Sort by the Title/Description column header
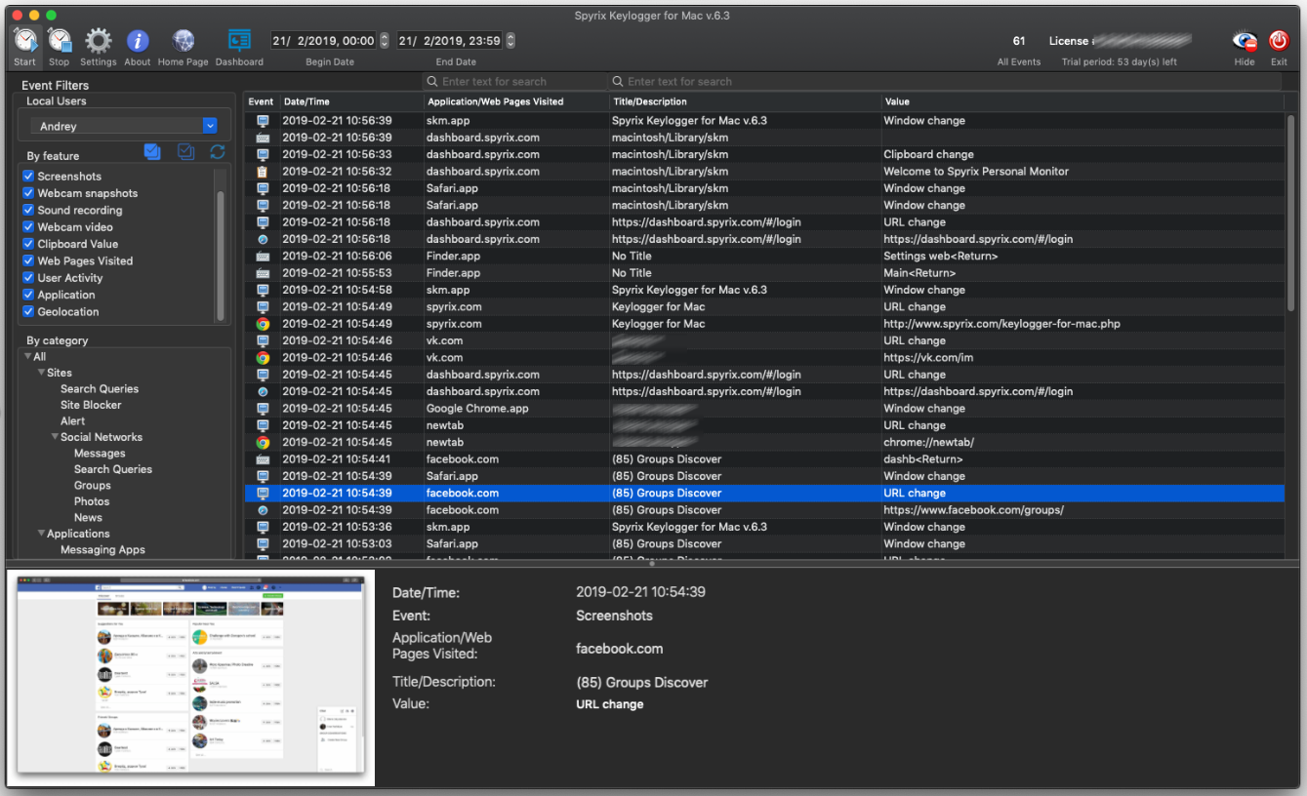 pyautogui.click(x=745, y=101)
